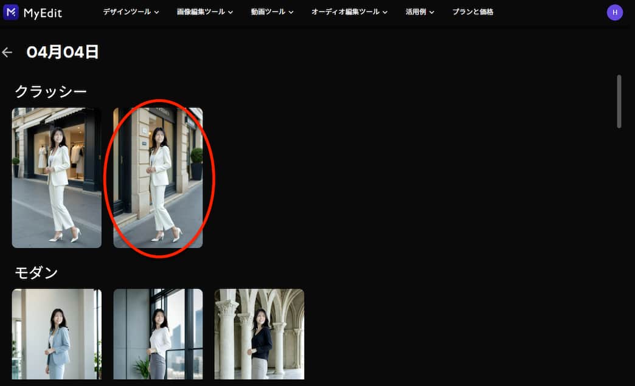
Task: Select the red-circled thumbnail under クラッシー
Action: (x=158, y=177)
